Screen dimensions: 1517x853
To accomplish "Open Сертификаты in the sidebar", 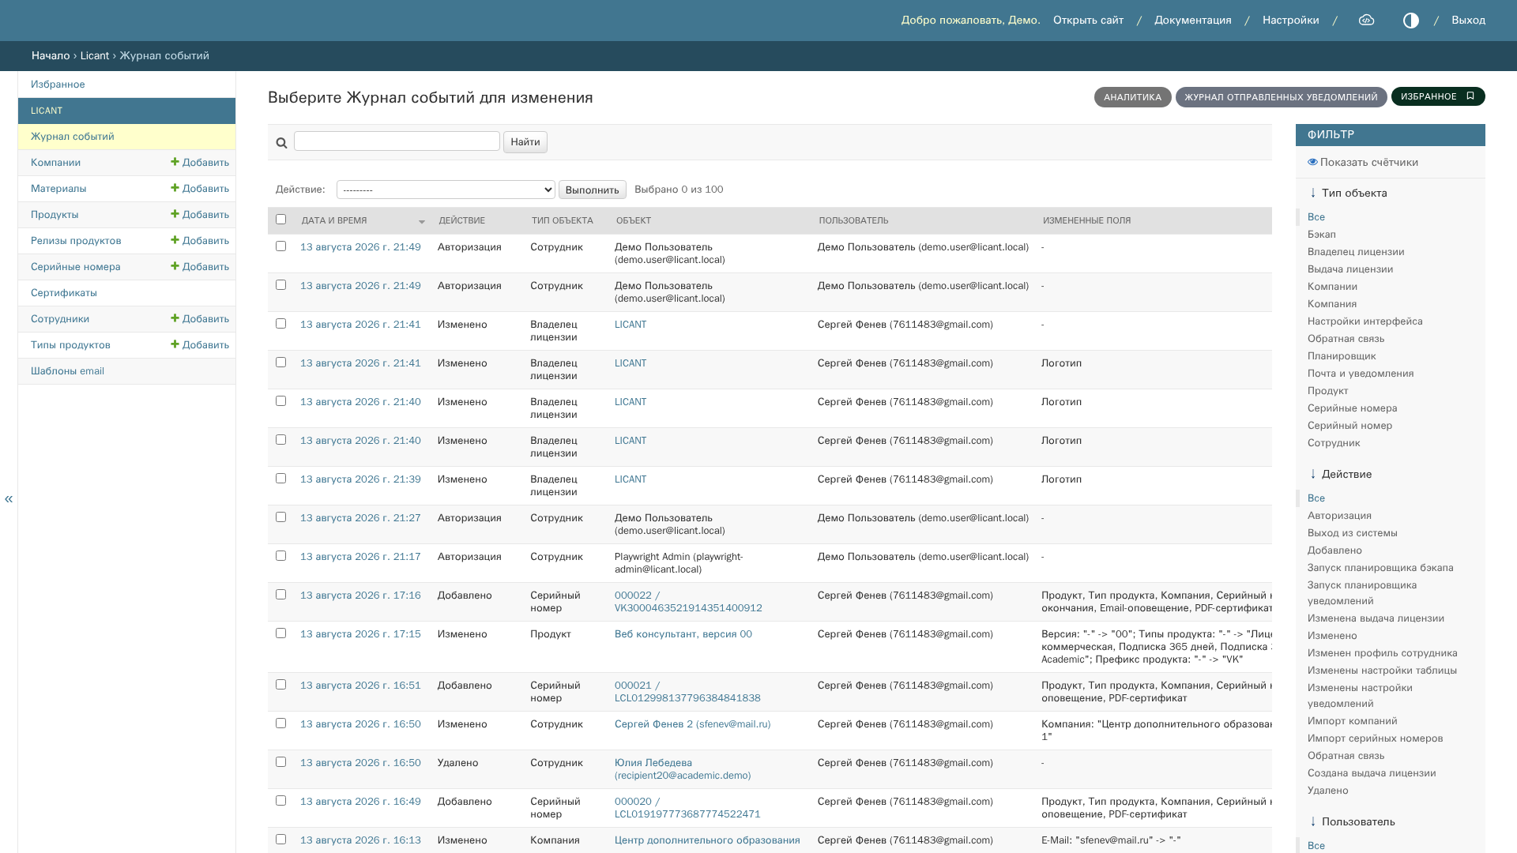I will [64, 293].
